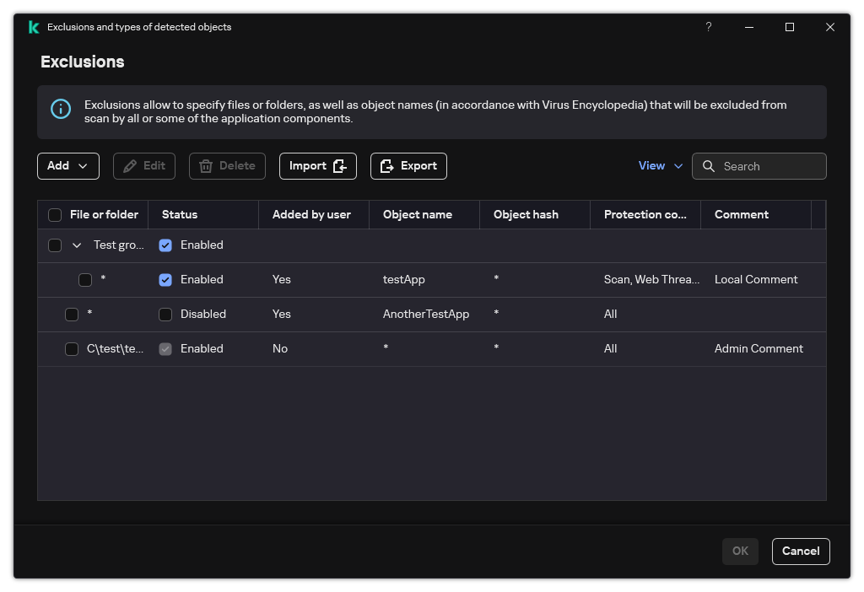Open the View dropdown
Image resolution: width=864 pixels, height=592 pixels.
click(660, 166)
